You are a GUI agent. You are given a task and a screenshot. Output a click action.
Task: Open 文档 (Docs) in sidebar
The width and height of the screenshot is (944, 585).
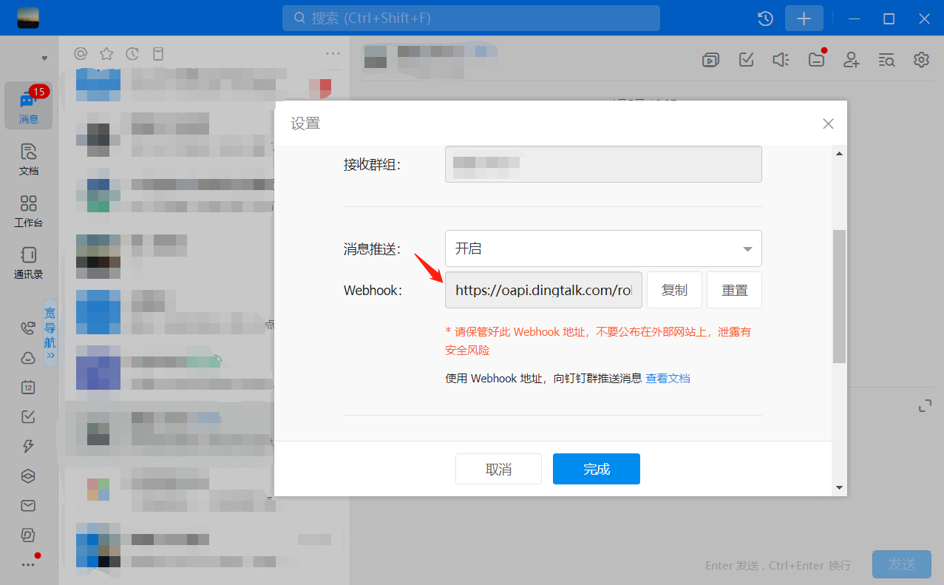[28, 158]
